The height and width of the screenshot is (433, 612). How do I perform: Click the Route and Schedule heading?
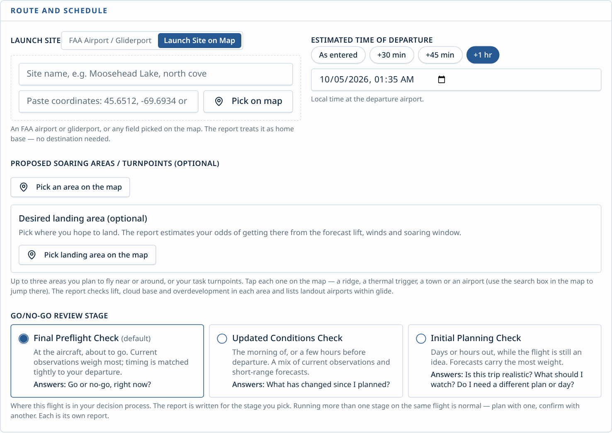[59, 11]
